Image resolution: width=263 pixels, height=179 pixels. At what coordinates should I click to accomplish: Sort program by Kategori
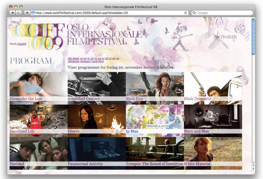pyautogui.click(x=85, y=61)
